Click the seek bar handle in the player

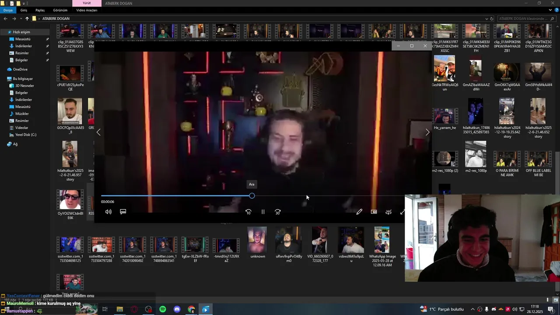click(252, 196)
